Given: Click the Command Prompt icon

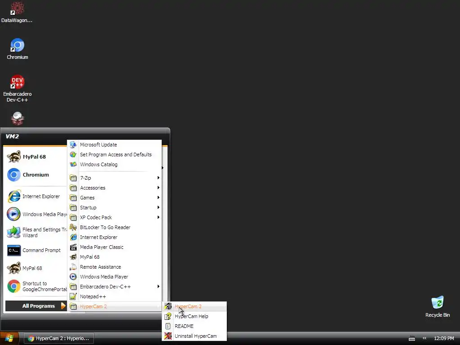Looking at the screenshot, I should [x=14, y=250].
